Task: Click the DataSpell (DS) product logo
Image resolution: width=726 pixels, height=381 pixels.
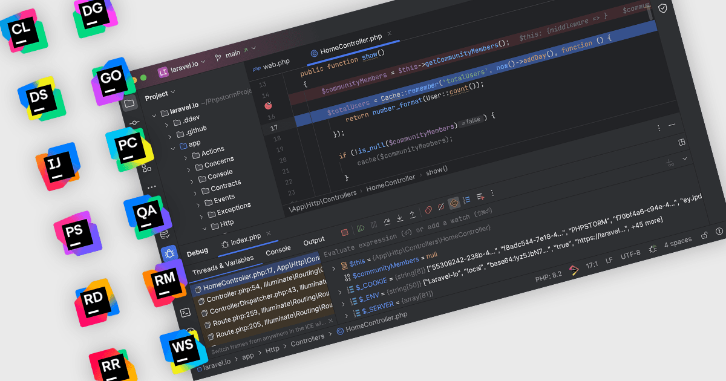Action: point(41,99)
